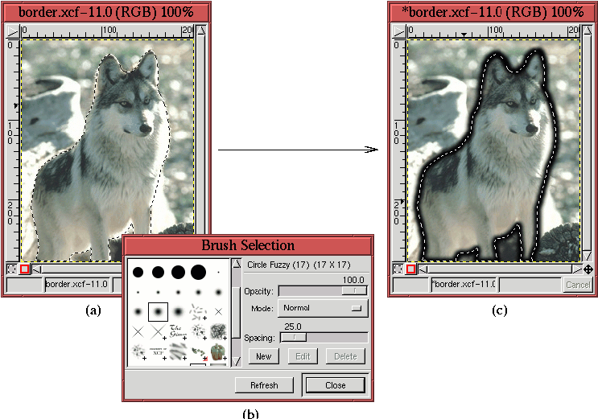Click the navigation cross icon in right window
The image size is (598, 419).
click(588, 269)
